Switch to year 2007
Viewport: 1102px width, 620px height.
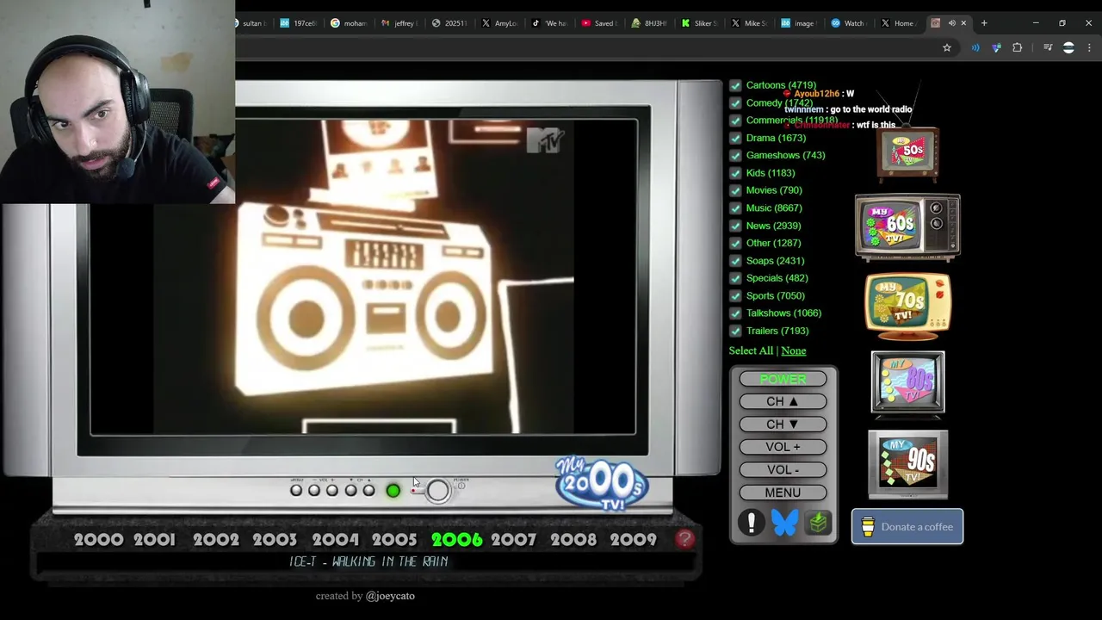(x=514, y=540)
